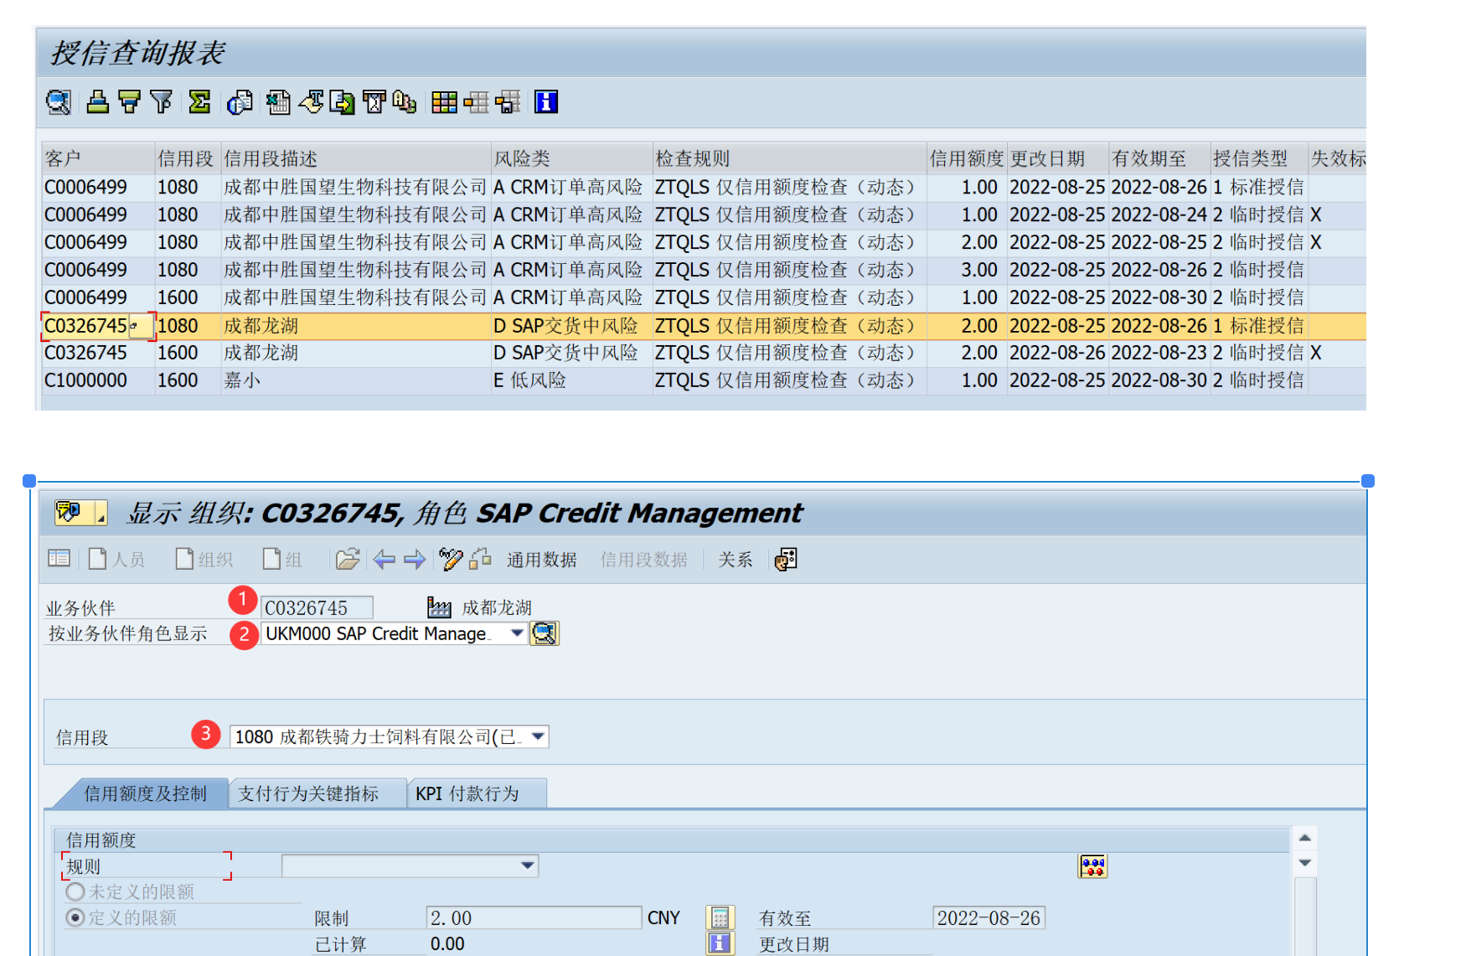Click the 限制 amount input field
Viewport: 1466px width, 956px height.
point(533,918)
